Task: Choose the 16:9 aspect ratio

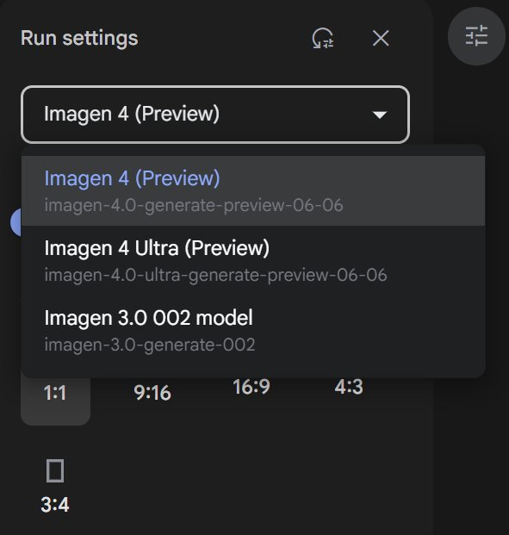Action: coord(251,387)
